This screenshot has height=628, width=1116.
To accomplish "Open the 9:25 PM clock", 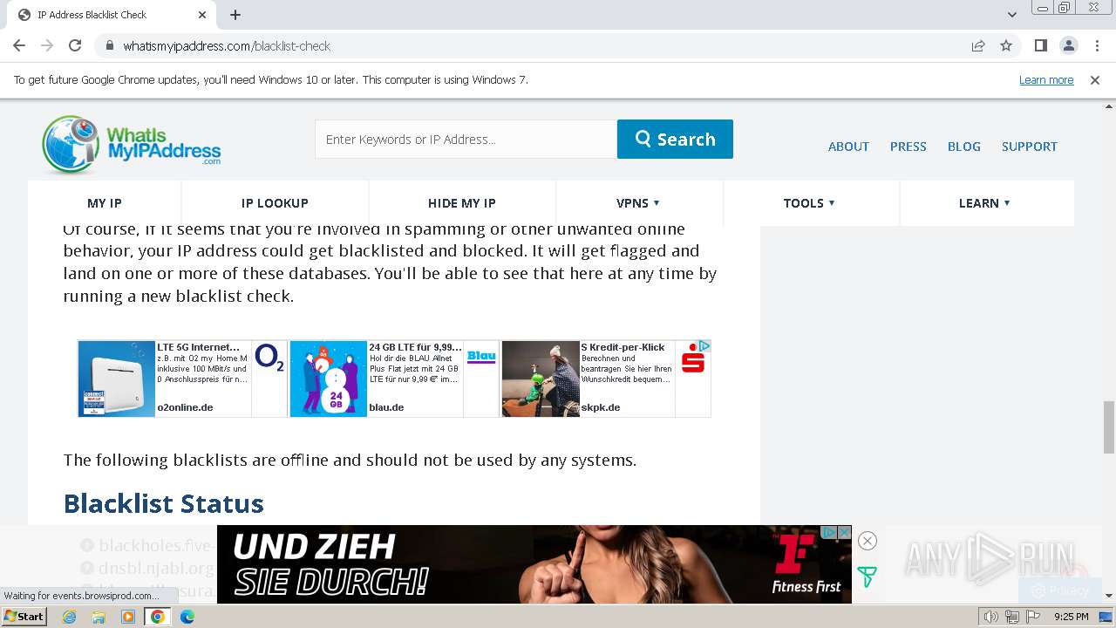I will click(1071, 617).
